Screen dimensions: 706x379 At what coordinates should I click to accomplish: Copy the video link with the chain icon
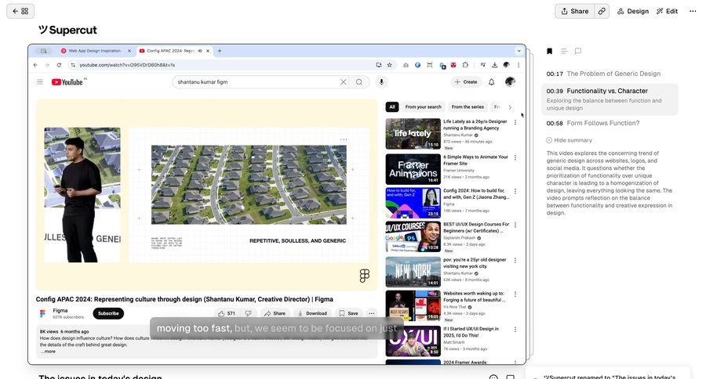tap(602, 11)
